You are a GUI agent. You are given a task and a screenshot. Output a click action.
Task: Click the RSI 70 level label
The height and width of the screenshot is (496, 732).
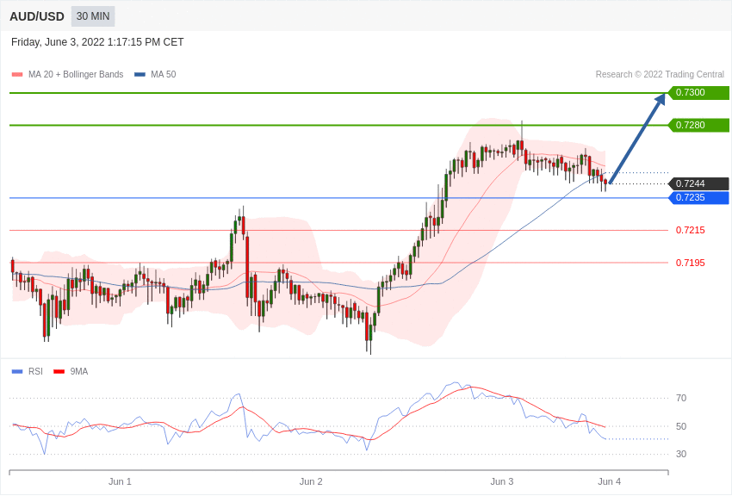681,398
